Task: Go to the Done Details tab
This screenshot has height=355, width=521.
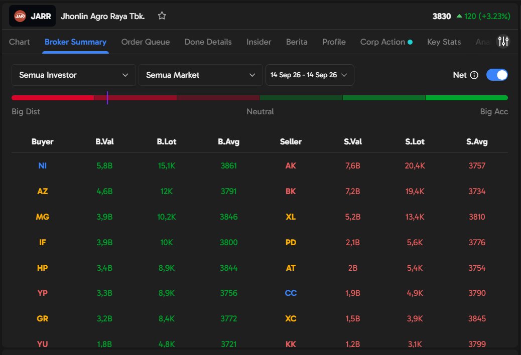Action: 208,42
